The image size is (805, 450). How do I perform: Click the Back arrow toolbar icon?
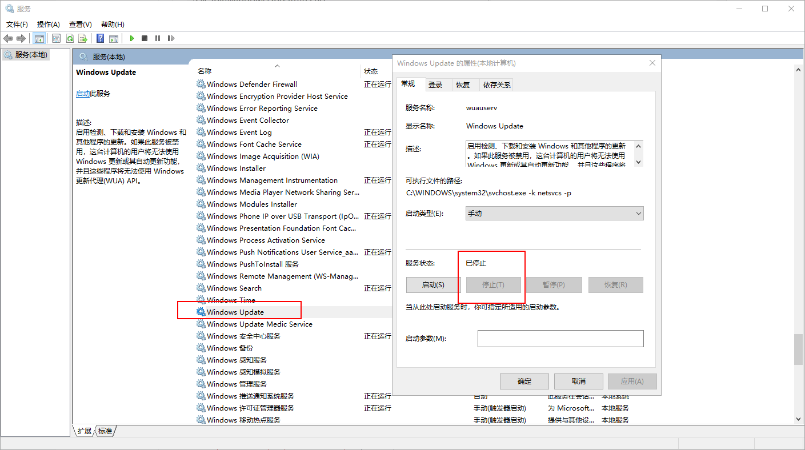click(x=8, y=38)
